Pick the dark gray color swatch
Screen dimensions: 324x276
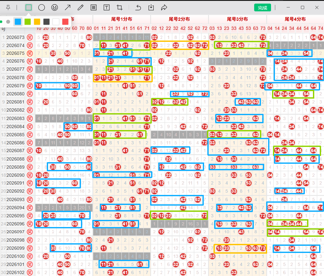46,22
